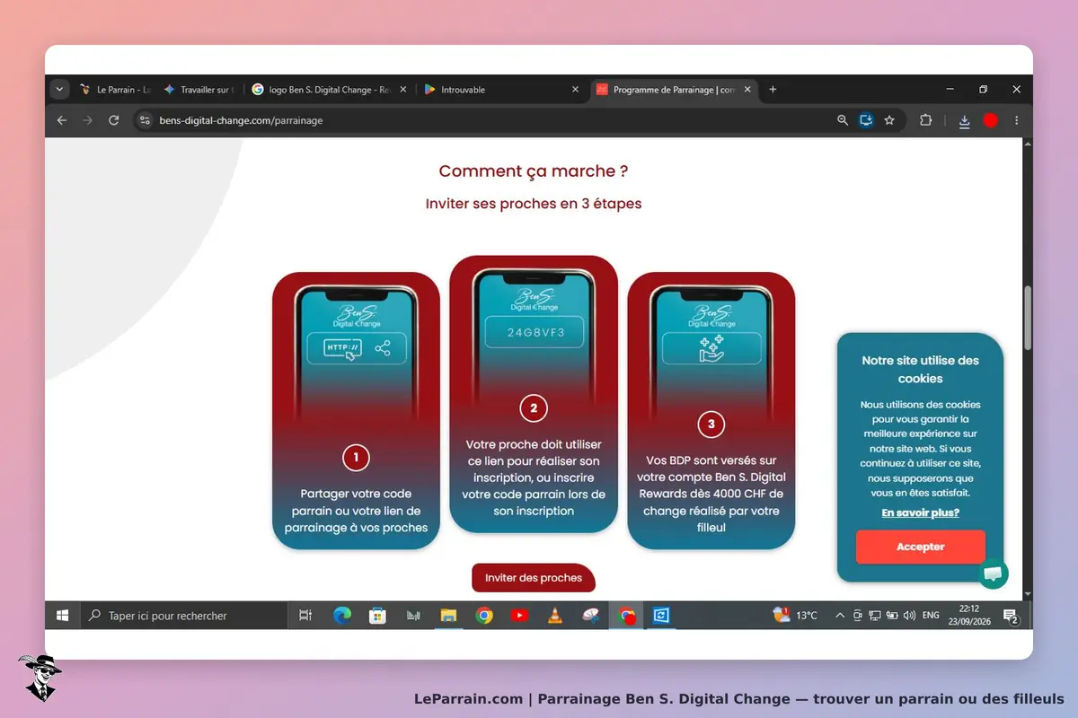
Task: Click the Notre site utilise des cookies title
Action: point(920,370)
